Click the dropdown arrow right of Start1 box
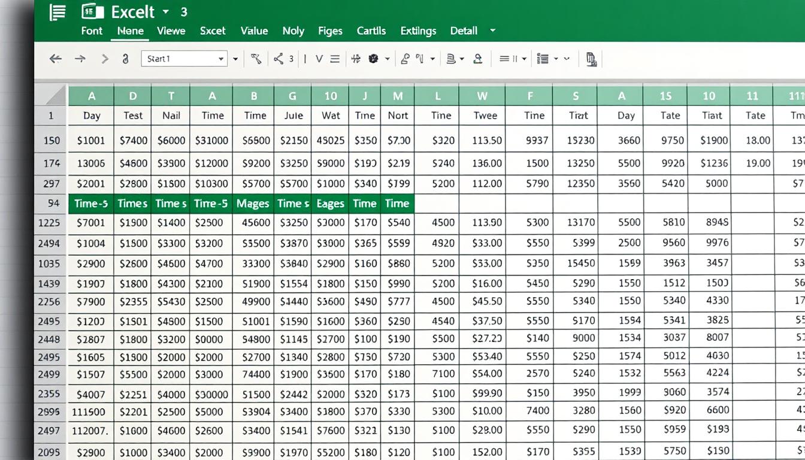Image resolution: width=805 pixels, height=460 pixels. tap(235, 59)
